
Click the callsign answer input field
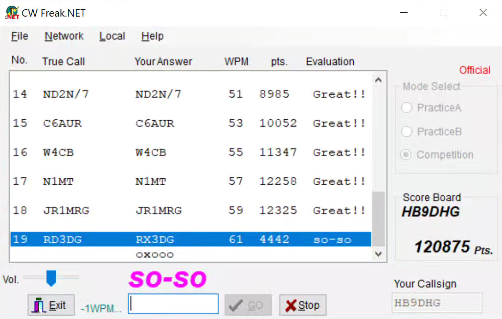click(x=173, y=304)
